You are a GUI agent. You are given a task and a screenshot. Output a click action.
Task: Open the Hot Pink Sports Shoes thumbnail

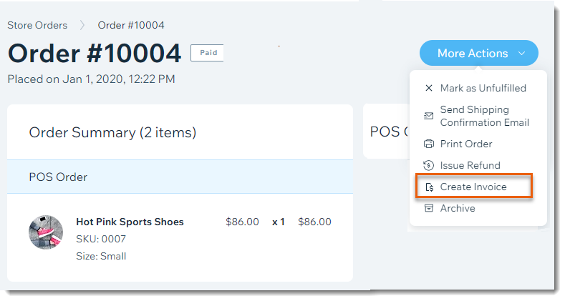pyautogui.click(x=46, y=232)
